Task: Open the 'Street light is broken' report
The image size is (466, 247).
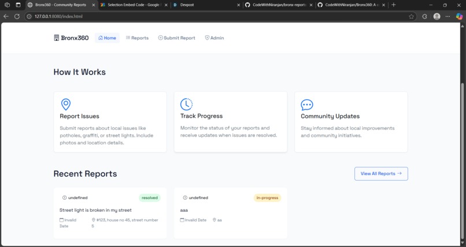Action: (95, 210)
